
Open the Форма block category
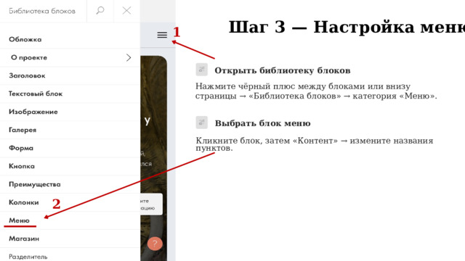(x=70, y=148)
